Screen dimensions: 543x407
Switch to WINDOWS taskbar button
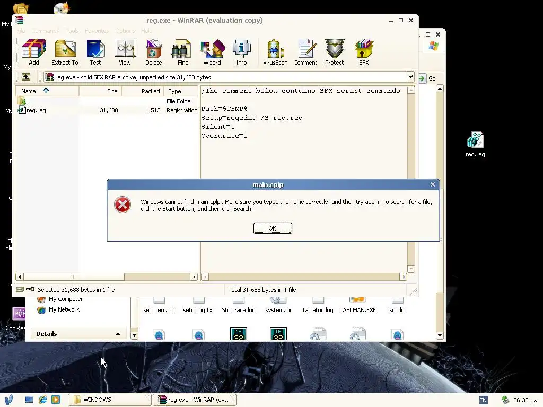109,400
